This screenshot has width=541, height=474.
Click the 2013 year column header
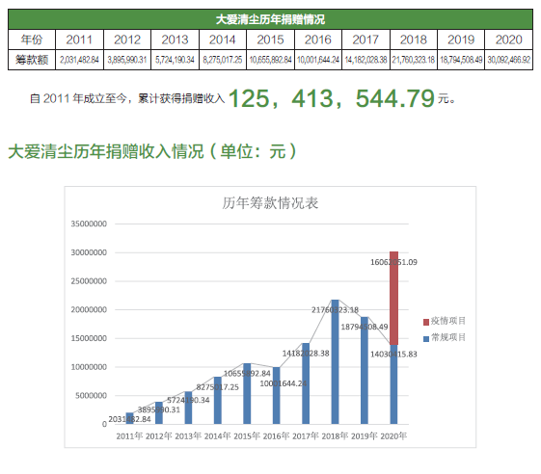point(175,39)
